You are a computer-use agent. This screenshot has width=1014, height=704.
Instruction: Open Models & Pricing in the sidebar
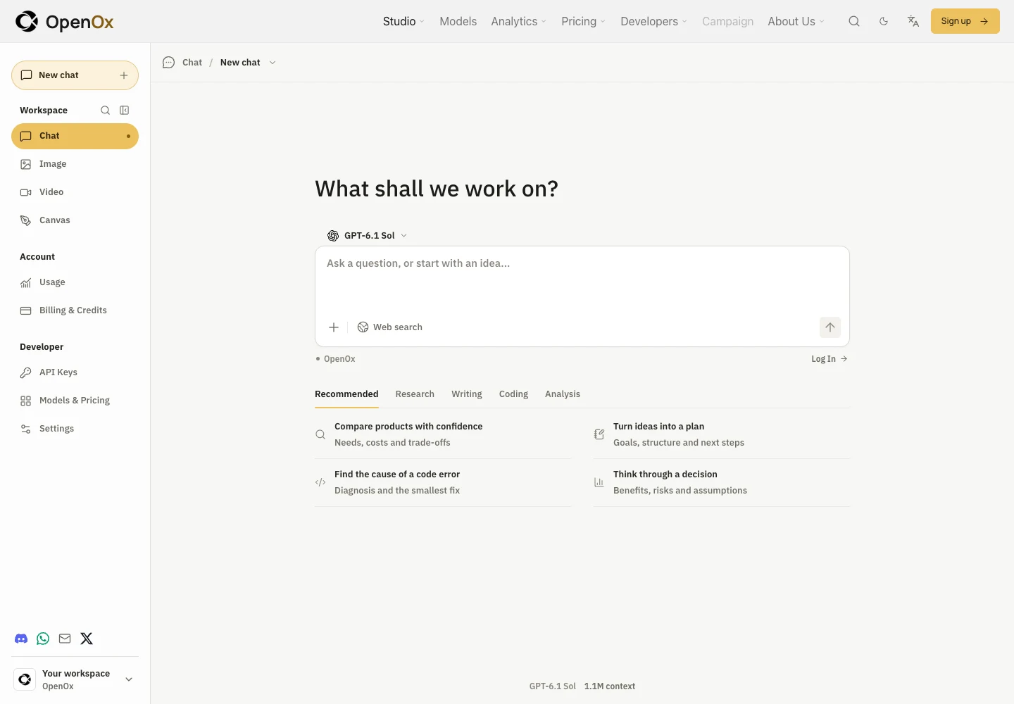pyautogui.click(x=75, y=401)
